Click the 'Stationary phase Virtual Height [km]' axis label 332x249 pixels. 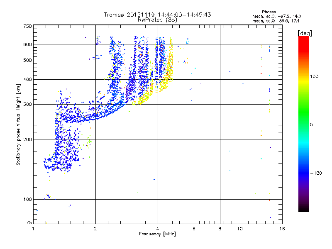pyautogui.click(x=18, y=124)
